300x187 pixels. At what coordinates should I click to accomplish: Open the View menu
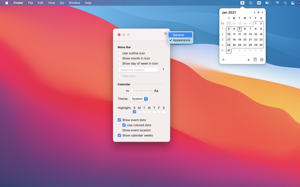(x=51, y=3)
